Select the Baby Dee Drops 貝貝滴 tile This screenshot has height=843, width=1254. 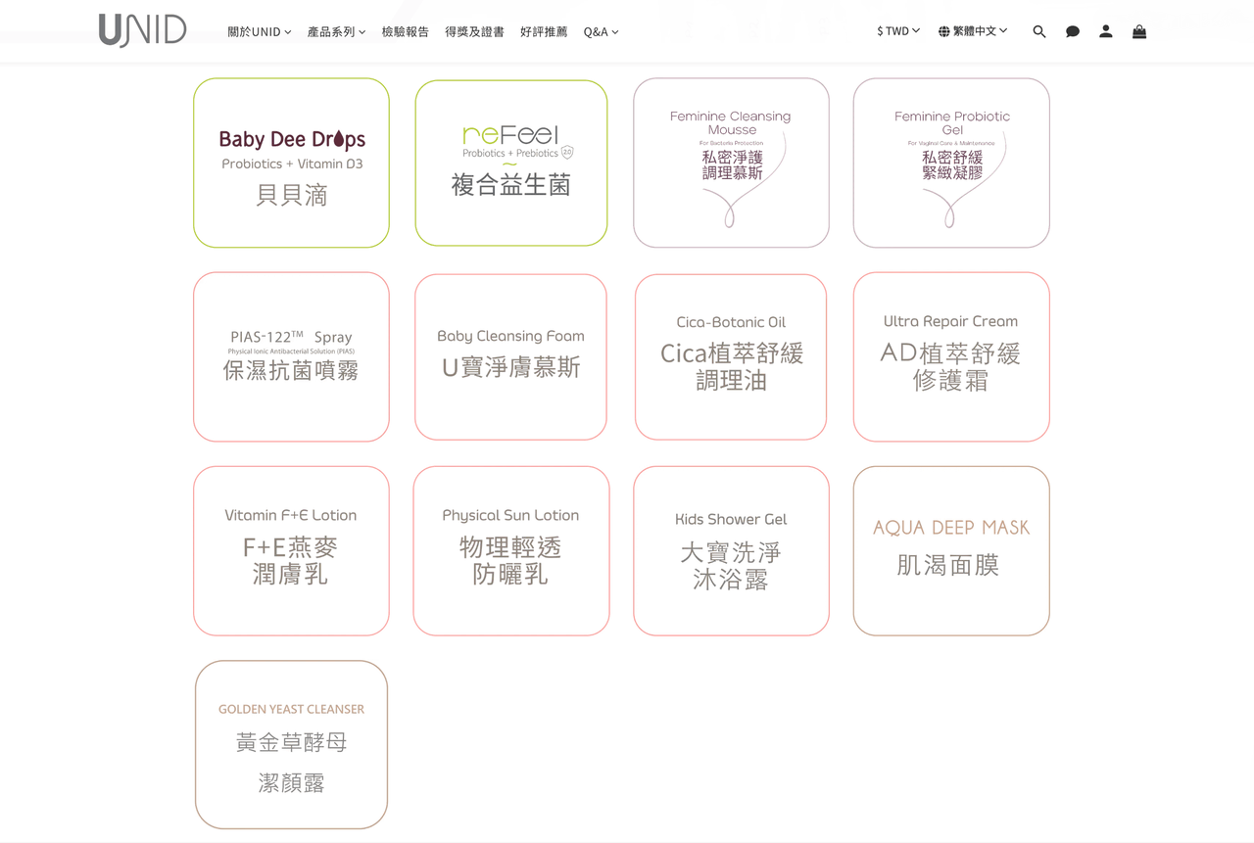pos(291,163)
